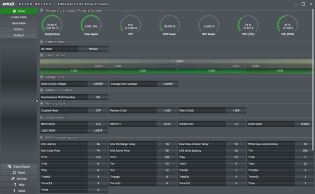Open the Profile 1 tab
The image size is (315, 194).
(x=18, y=29)
